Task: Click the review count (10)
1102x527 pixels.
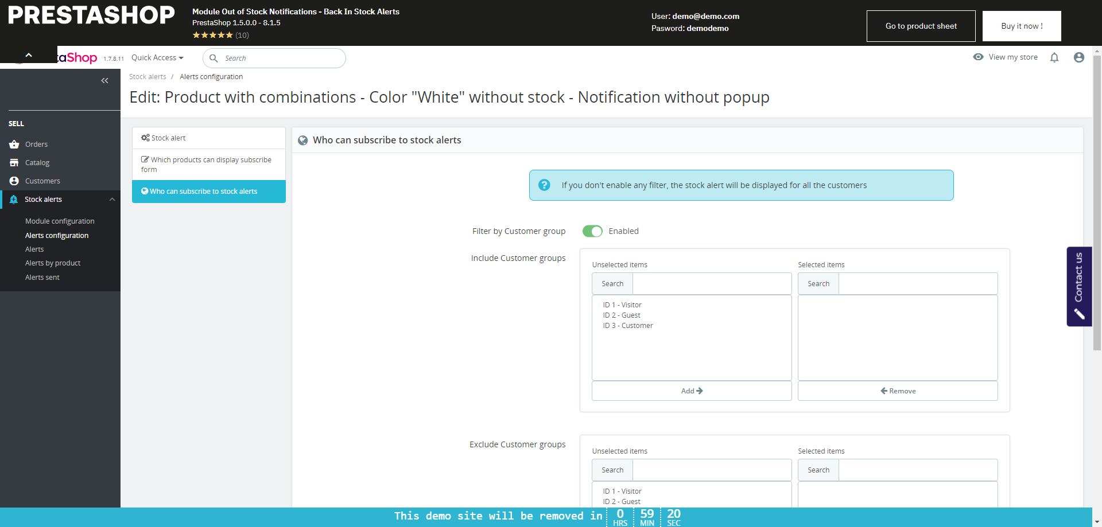Action: click(x=242, y=36)
